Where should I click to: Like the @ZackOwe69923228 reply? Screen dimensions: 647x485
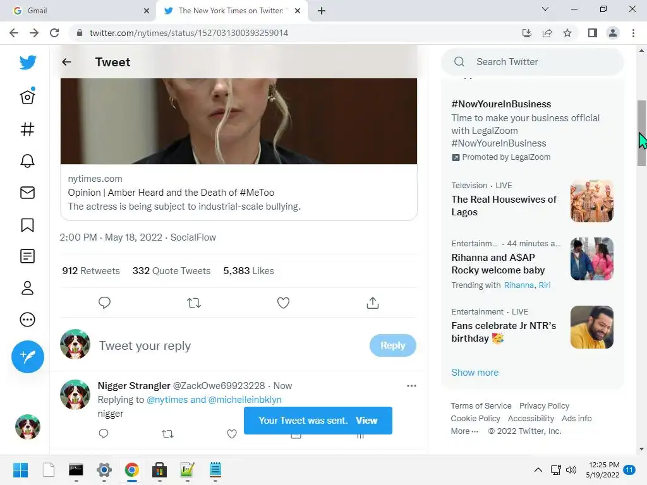click(x=232, y=434)
